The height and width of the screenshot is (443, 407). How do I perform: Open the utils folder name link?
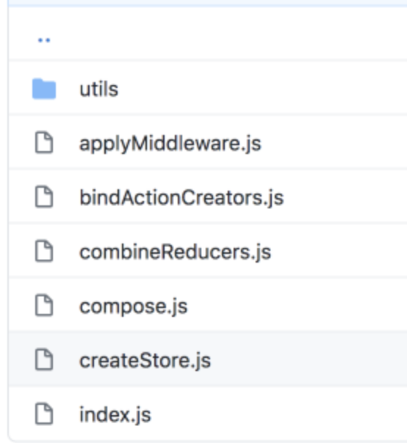[x=98, y=89]
